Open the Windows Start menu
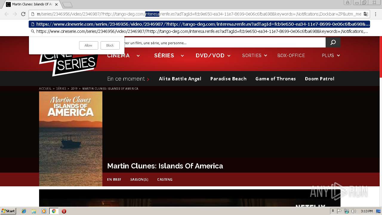 tap(8, 211)
